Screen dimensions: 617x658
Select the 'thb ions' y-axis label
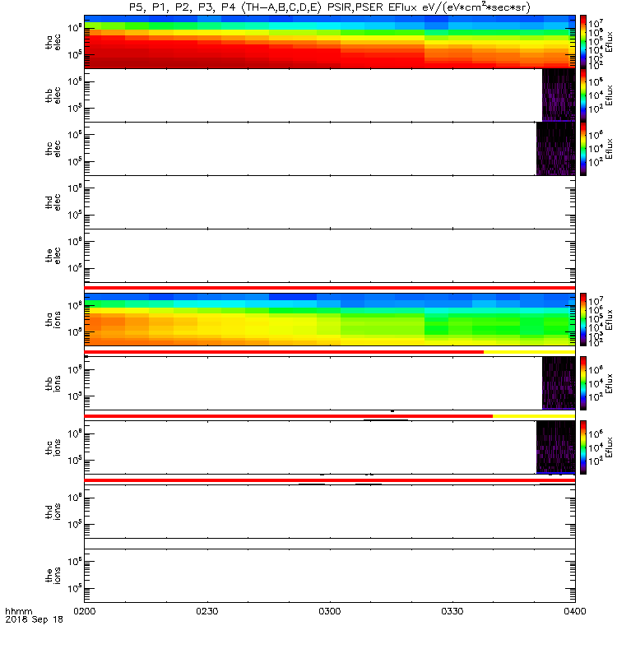(53, 383)
